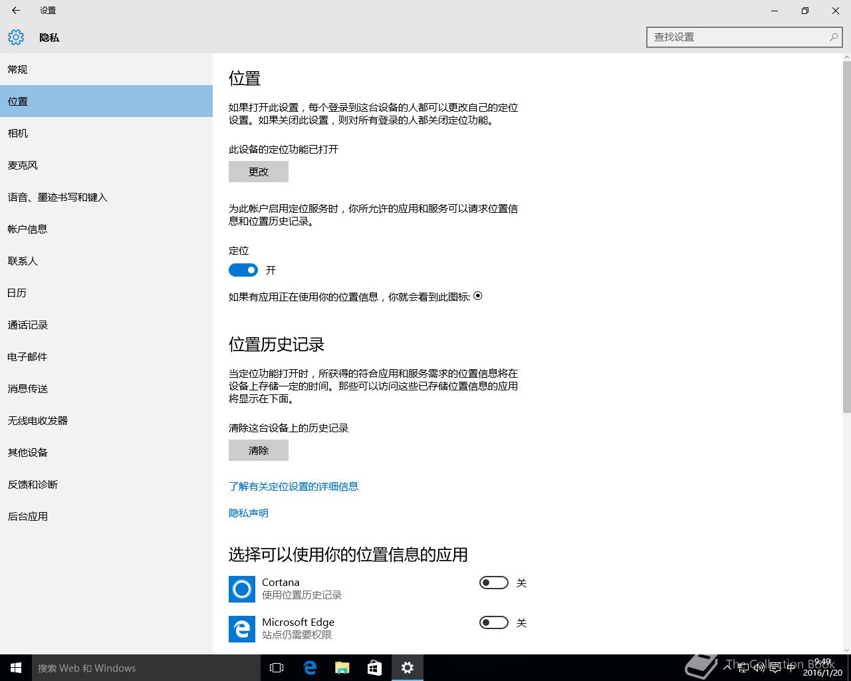
Task: Open the 帐户信息 privacy section
Action: click(106, 229)
